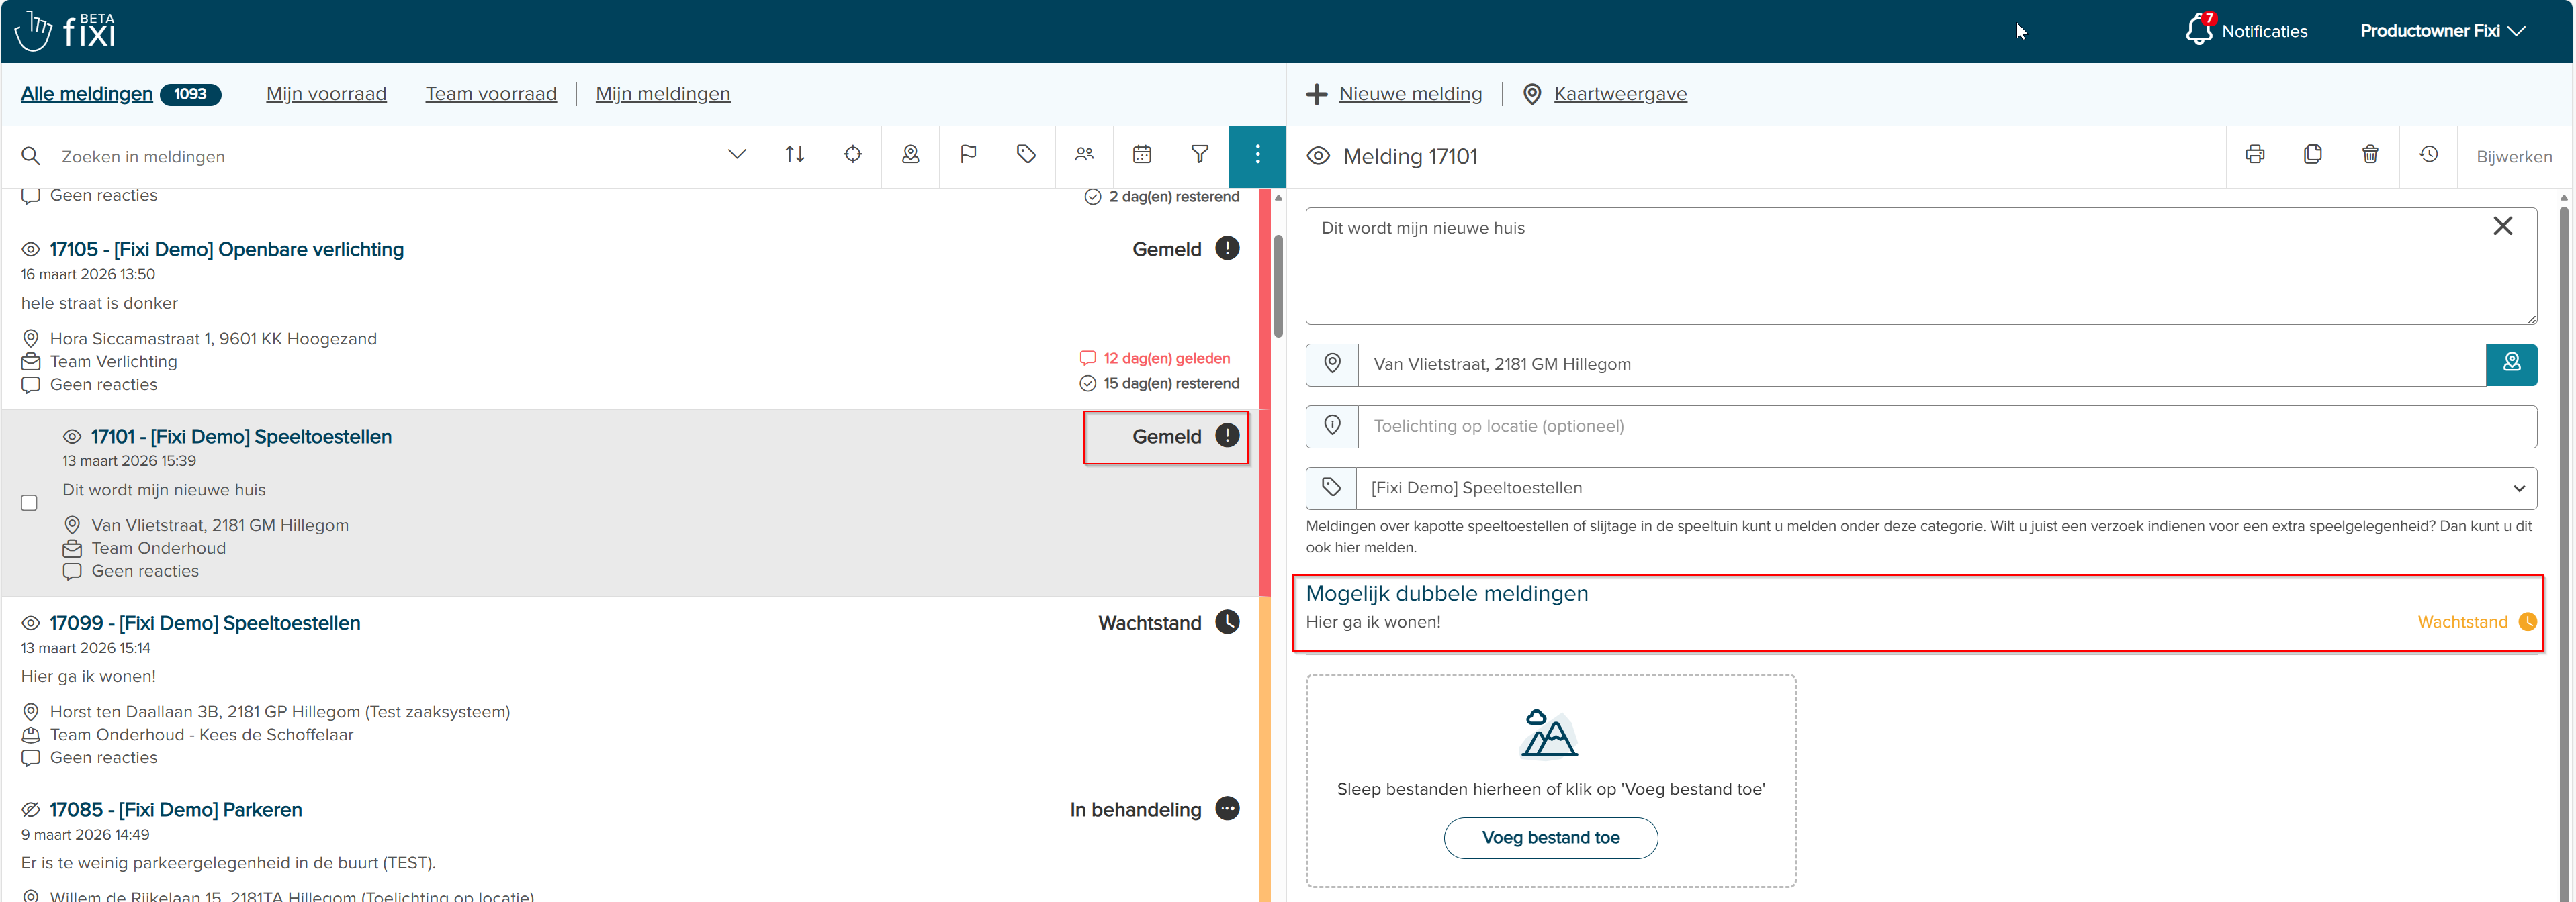Click the Toelichting op locatie input field

pos(1945,427)
